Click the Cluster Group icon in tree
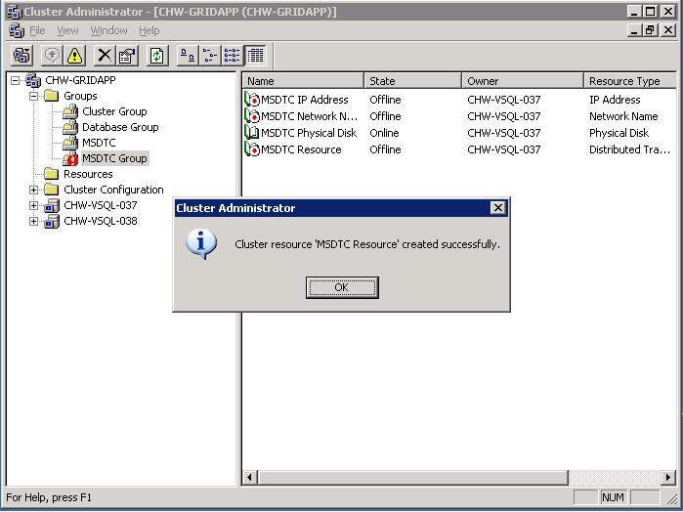Screen dimensions: 683x512 click(70, 111)
